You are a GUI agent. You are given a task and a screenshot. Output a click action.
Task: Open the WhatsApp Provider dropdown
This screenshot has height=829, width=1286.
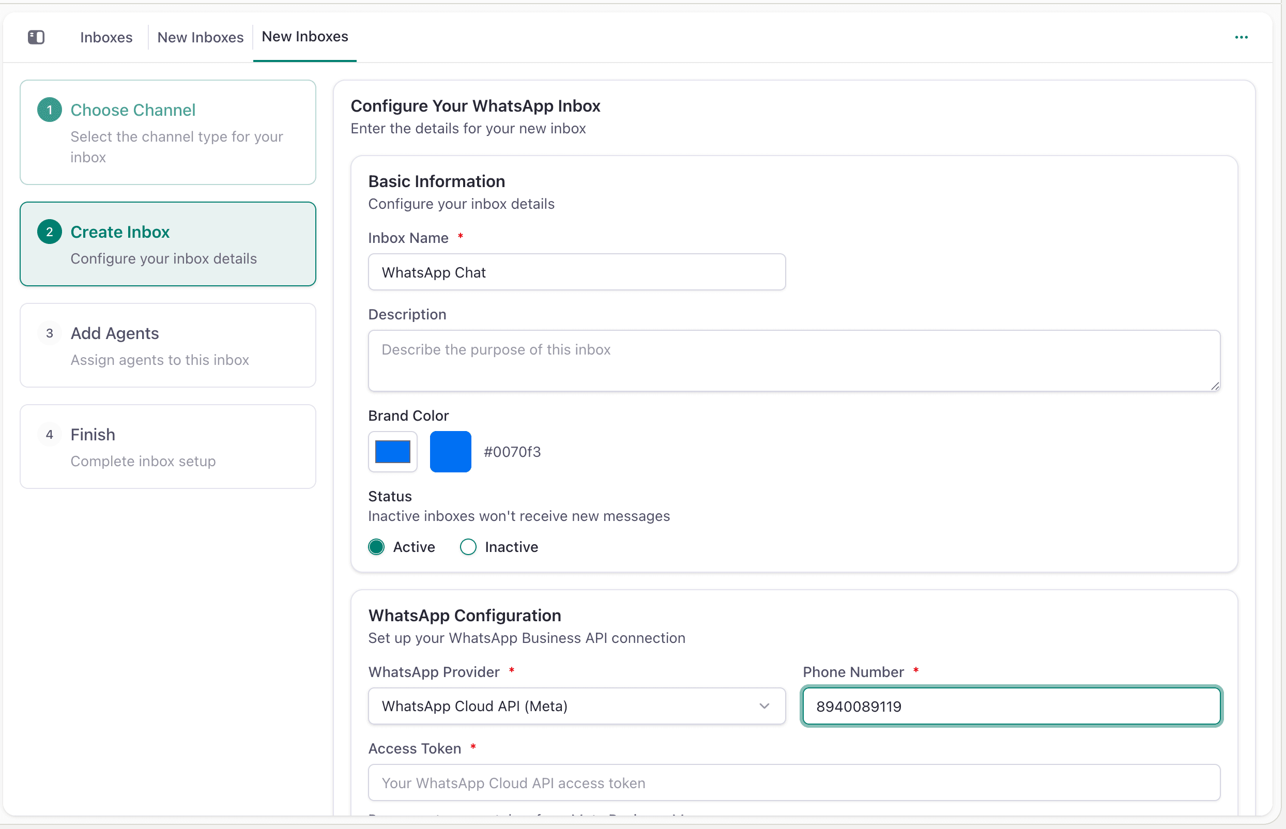coord(576,705)
